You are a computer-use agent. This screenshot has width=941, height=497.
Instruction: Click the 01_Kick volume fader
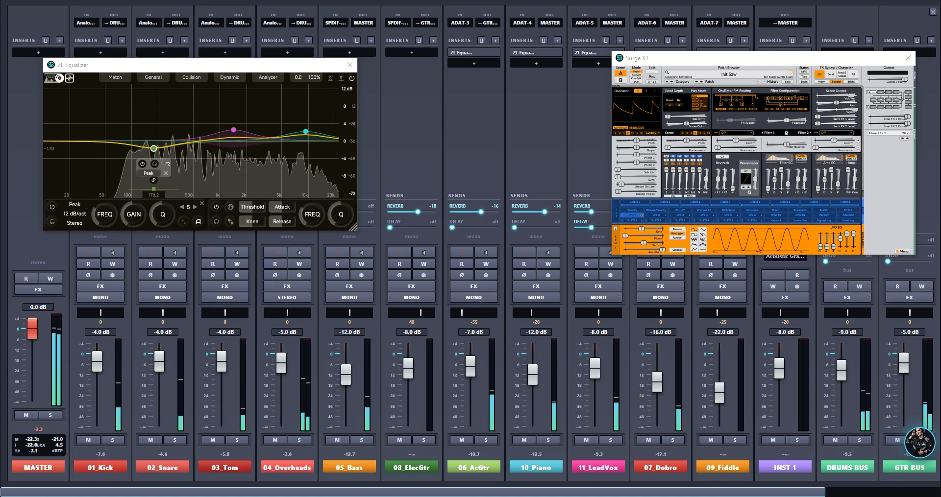tap(97, 361)
